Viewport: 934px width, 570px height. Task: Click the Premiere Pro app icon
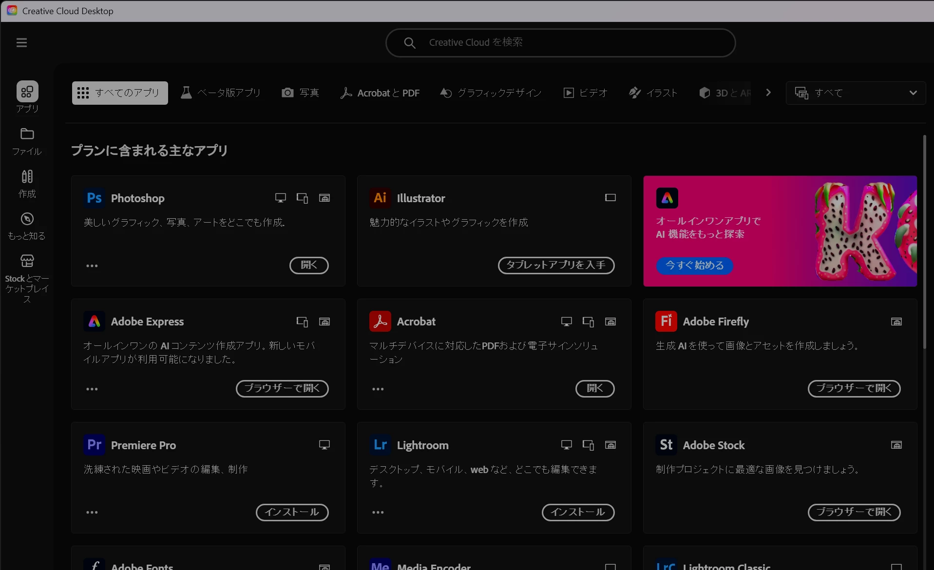tap(95, 445)
